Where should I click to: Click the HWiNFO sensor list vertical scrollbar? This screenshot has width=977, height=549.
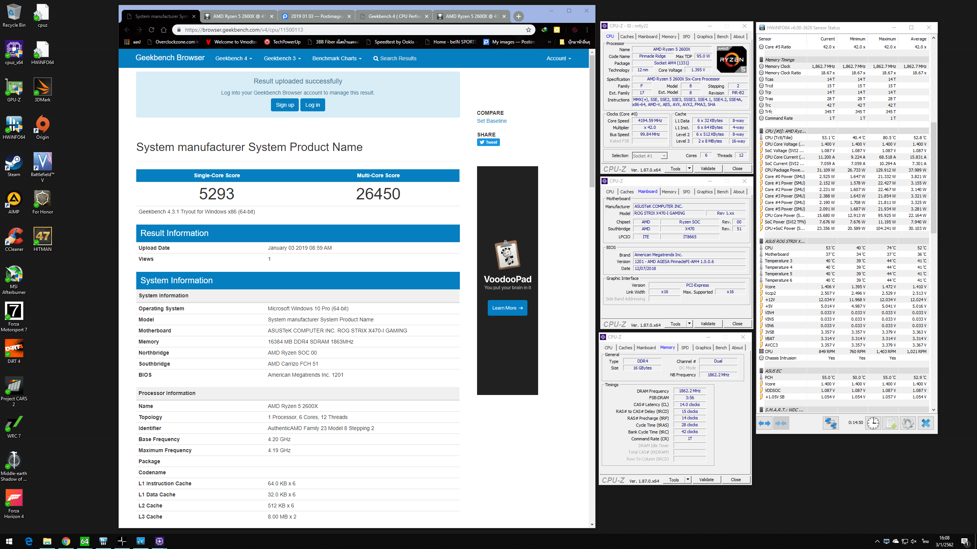pyautogui.click(x=933, y=177)
